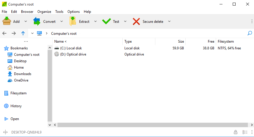Go up one level with blue arrow
254x137 pixels.
pos(23,33)
